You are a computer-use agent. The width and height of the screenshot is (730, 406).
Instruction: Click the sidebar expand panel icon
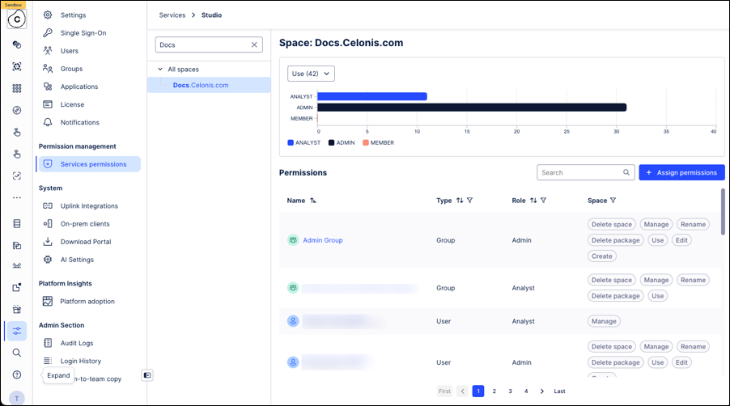(x=147, y=375)
